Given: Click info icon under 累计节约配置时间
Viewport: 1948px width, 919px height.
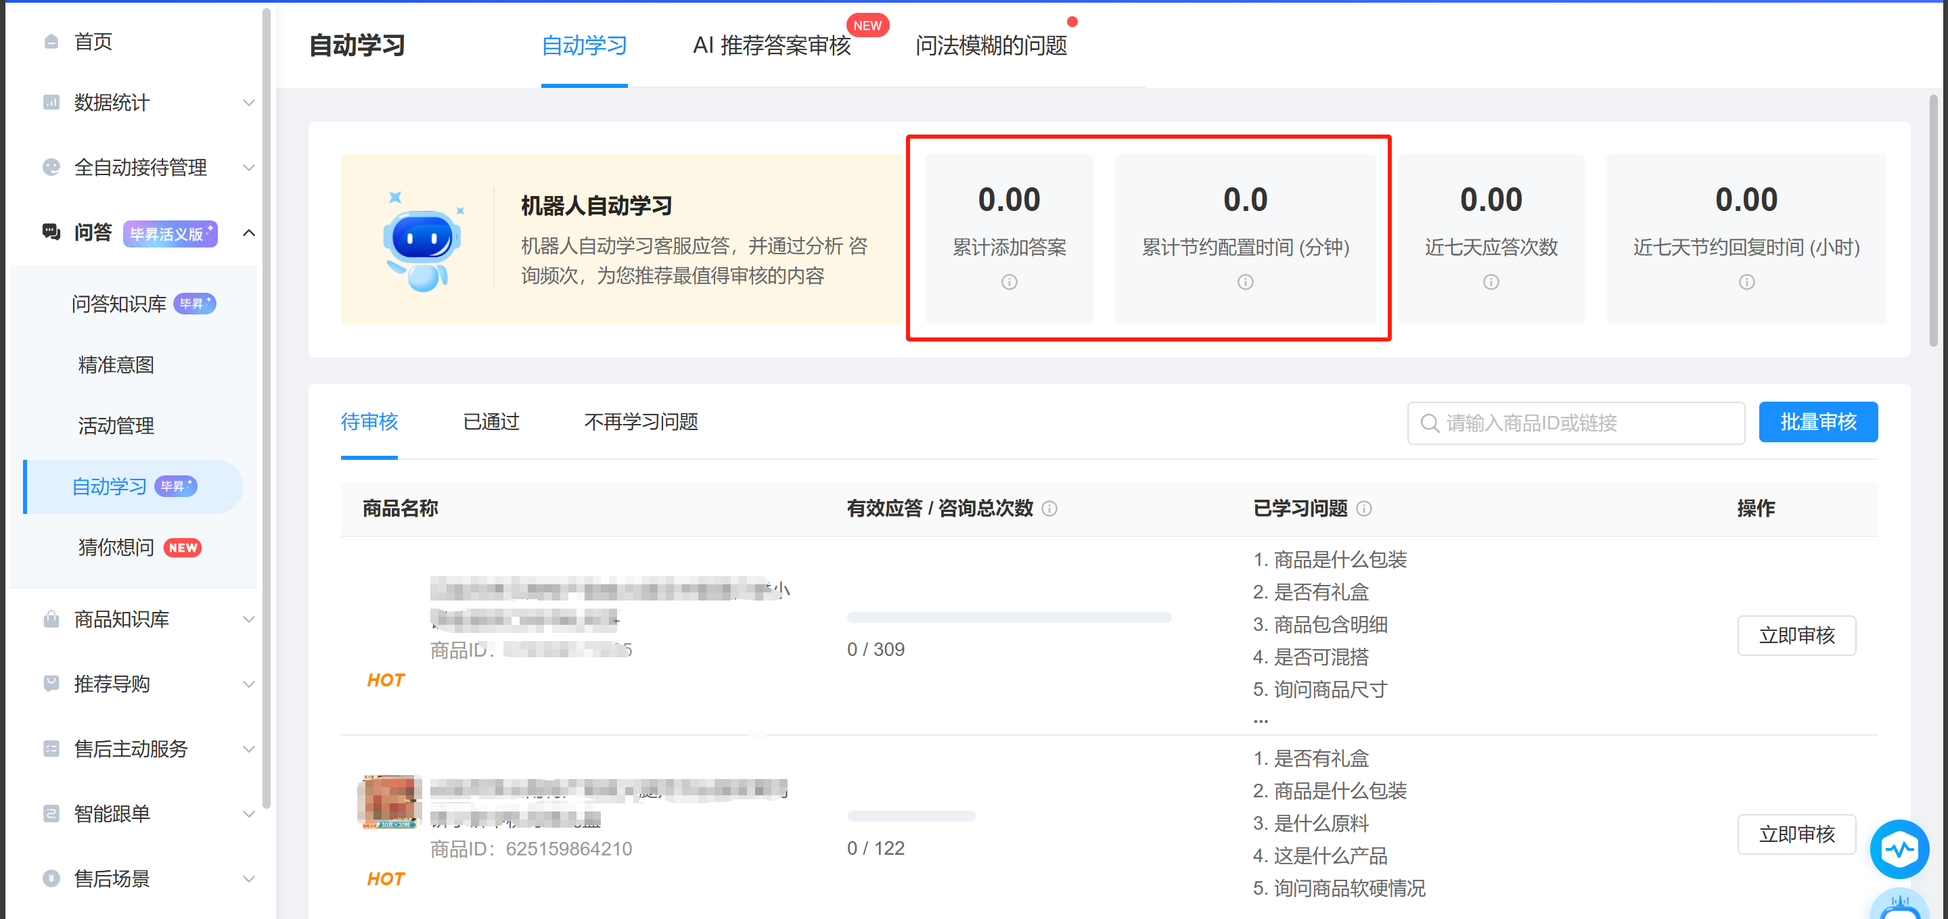Looking at the screenshot, I should coord(1245,282).
